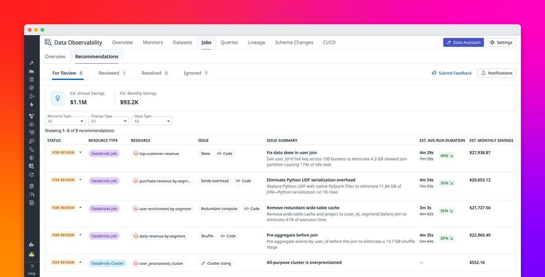The image size is (545, 277).
Task: Switch to the Queries tab
Action: click(x=229, y=42)
